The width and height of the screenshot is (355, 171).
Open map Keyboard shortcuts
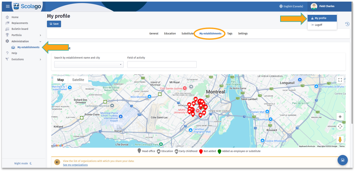click(x=307, y=146)
